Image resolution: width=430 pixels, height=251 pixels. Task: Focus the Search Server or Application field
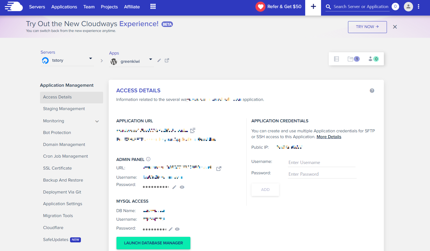point(361,7)
